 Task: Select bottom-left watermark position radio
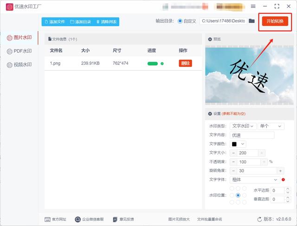point(232,202)
